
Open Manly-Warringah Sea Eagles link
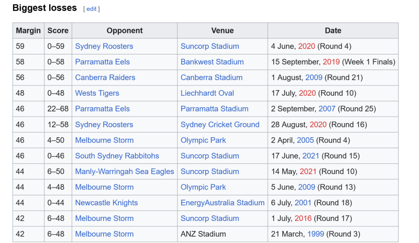coord(125,171)
